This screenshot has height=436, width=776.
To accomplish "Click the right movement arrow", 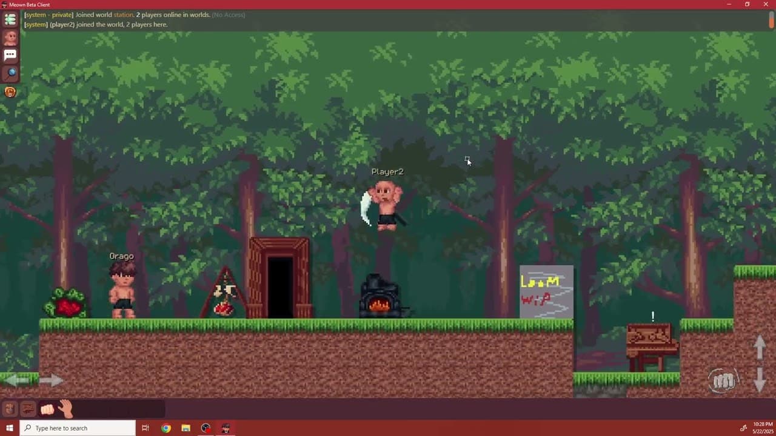I will point(52,380).
